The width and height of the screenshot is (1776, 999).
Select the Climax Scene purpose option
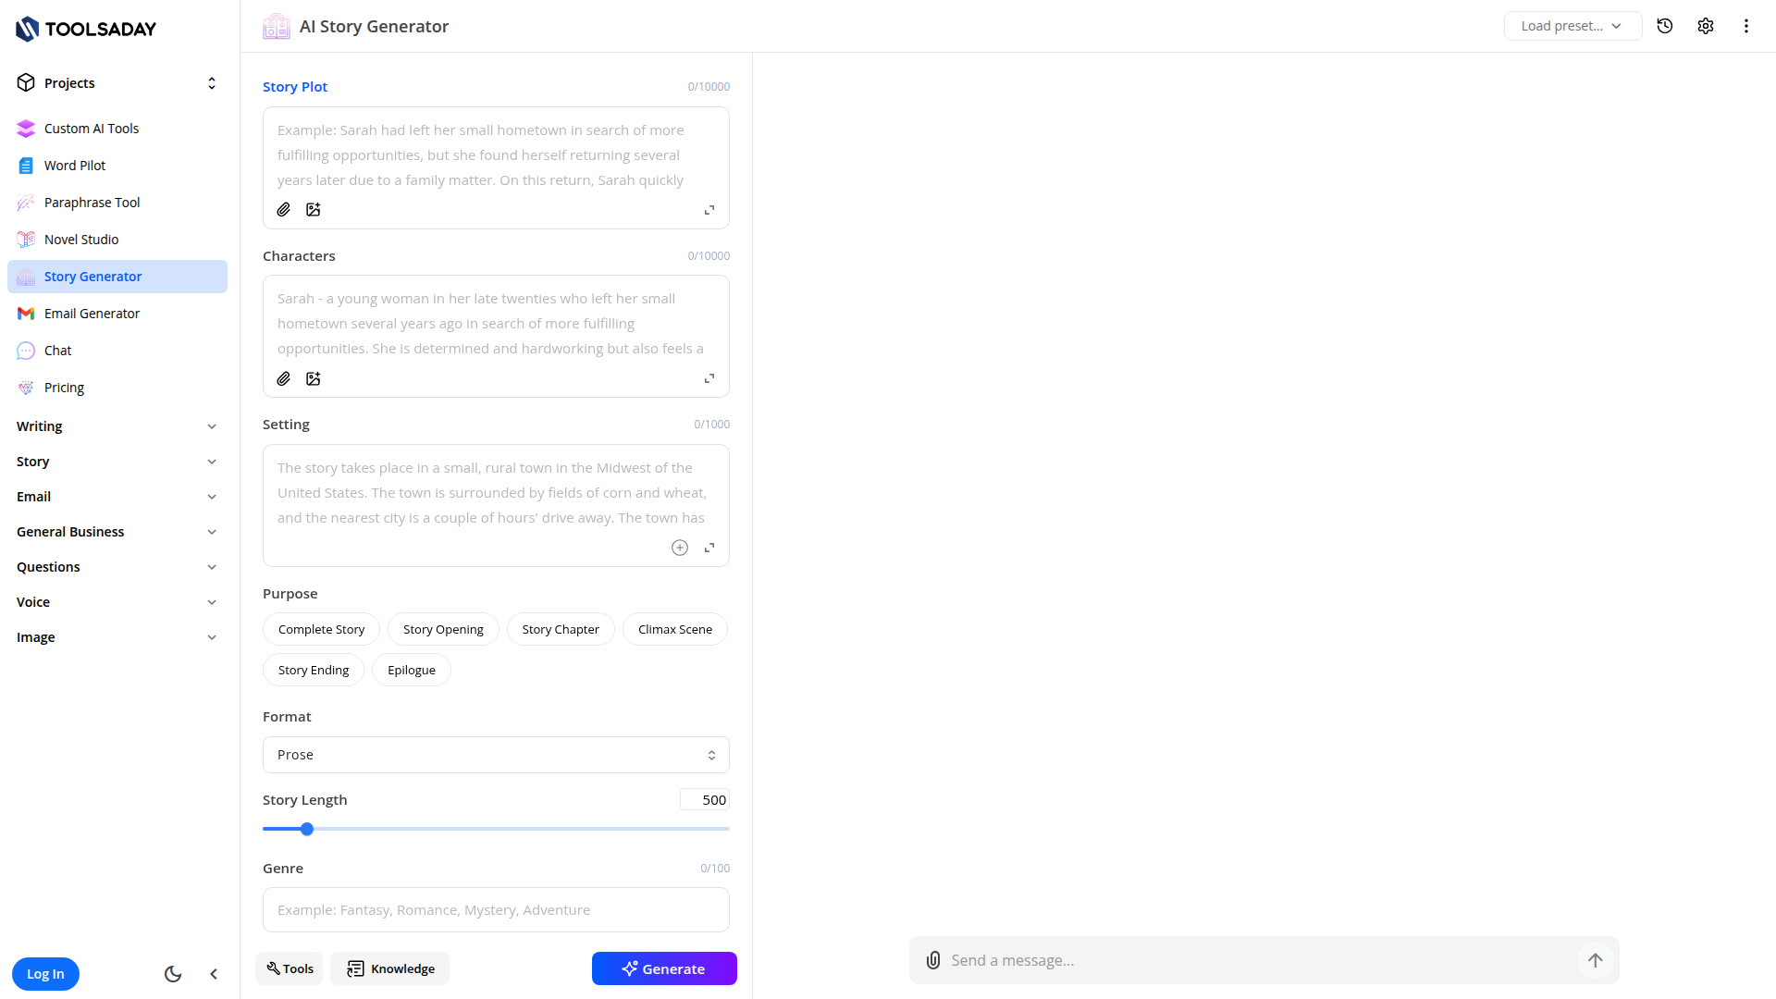(675, 629)
